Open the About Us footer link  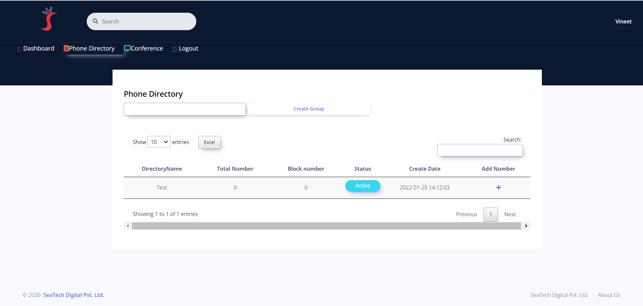[x=609, y=295]
